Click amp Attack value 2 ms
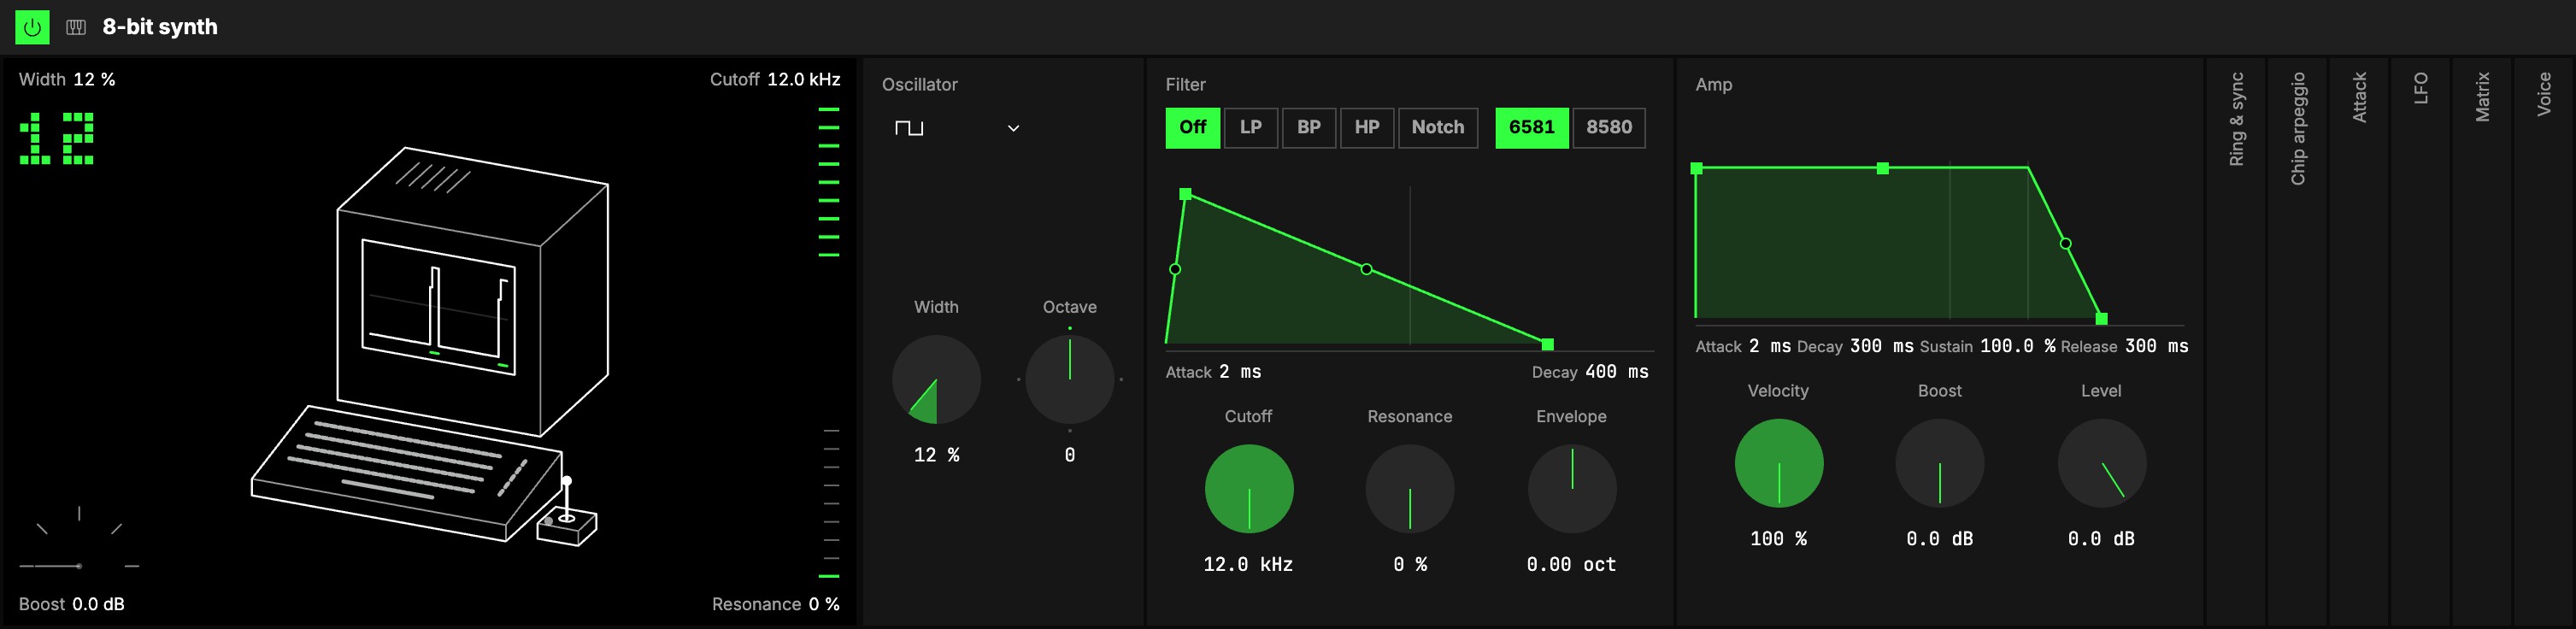 [x=1769, y=346]
